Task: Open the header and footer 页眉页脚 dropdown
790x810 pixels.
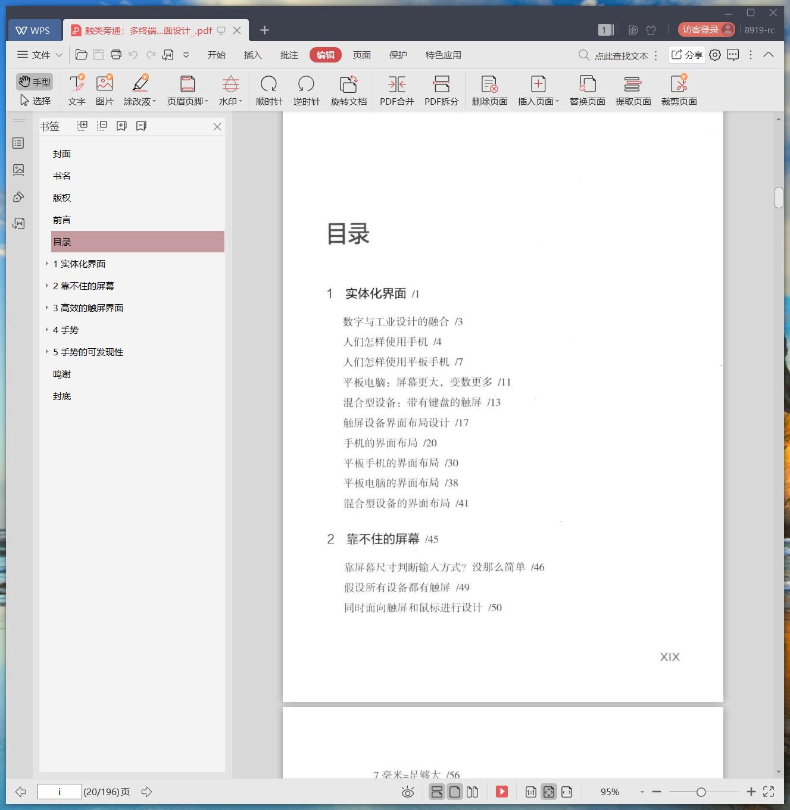Action: click(x=188, y=90)
